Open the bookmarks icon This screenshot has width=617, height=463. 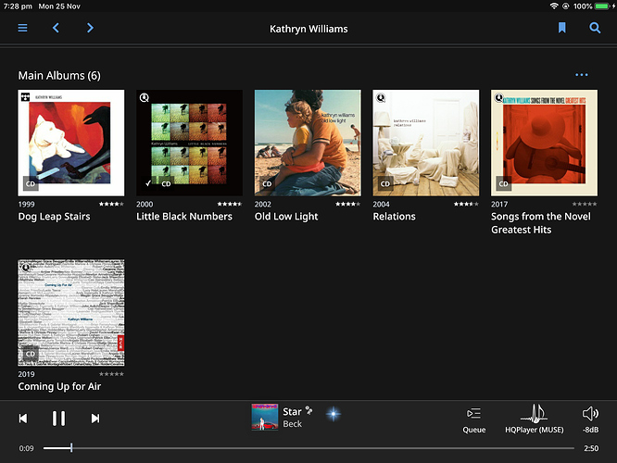click(562, 28)
